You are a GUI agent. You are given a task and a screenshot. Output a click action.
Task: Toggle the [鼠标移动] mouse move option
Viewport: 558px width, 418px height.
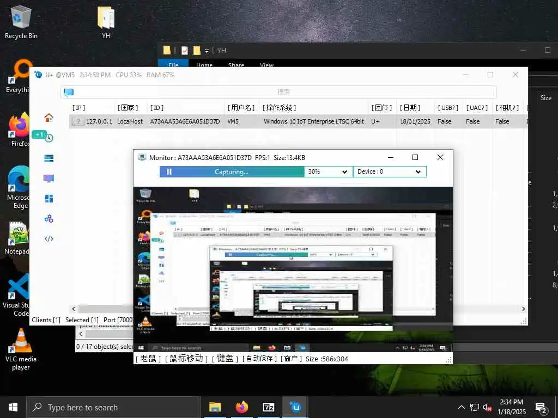pos(186,359)
